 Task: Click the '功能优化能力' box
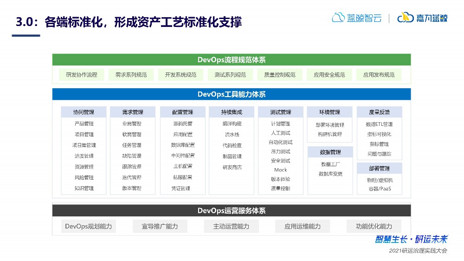[x=374, y=226]
